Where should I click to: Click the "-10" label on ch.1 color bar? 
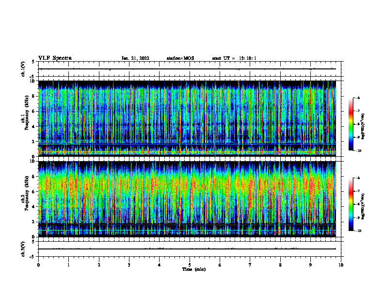tap(358, 151)
